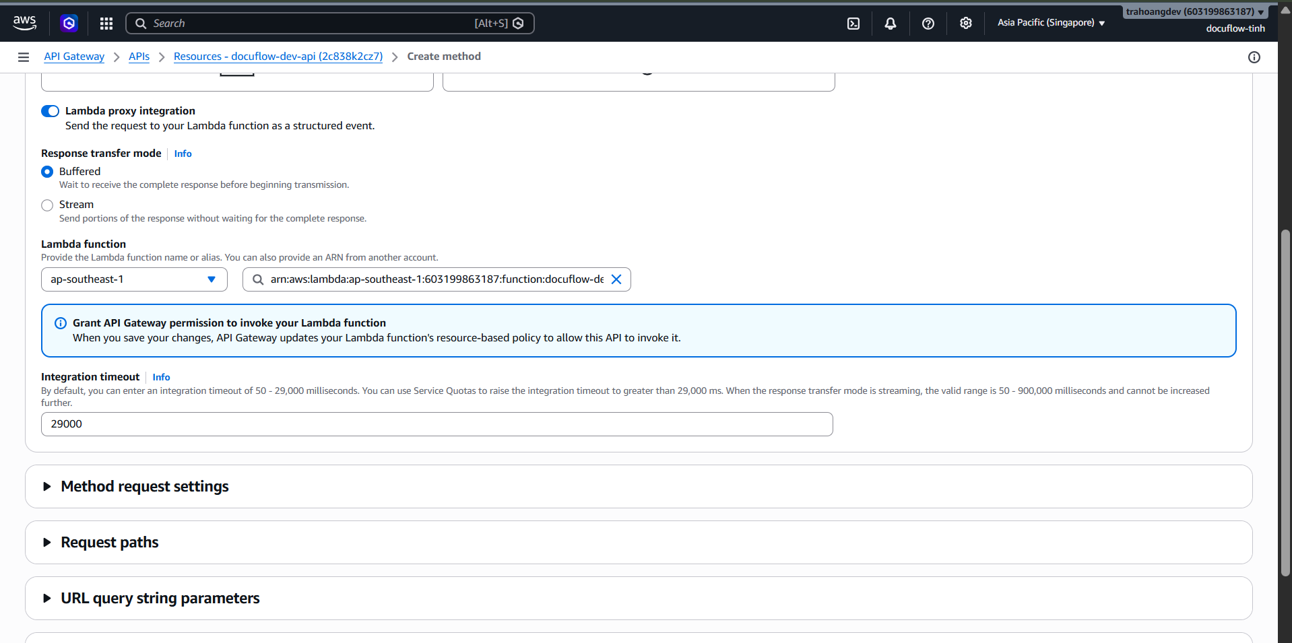Clear the Lambda function ARN field
This screenshot has height=643, width=1292.
click(x=616, y=279)
